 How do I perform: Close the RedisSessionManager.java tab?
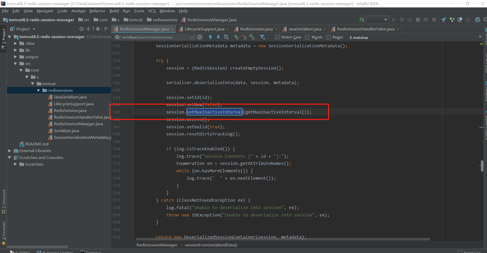click(172, 29)
